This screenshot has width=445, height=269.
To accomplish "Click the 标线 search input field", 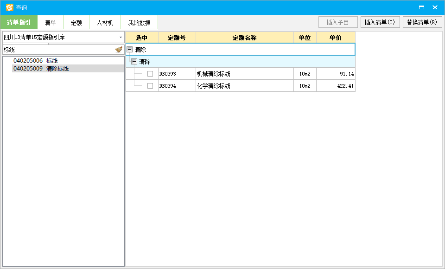I will coord(58,50).
